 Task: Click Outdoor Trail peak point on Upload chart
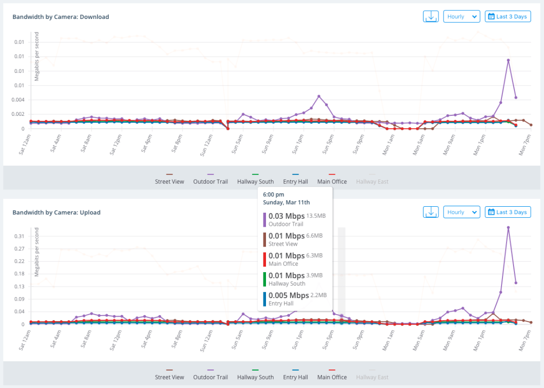tap(508, 228)
